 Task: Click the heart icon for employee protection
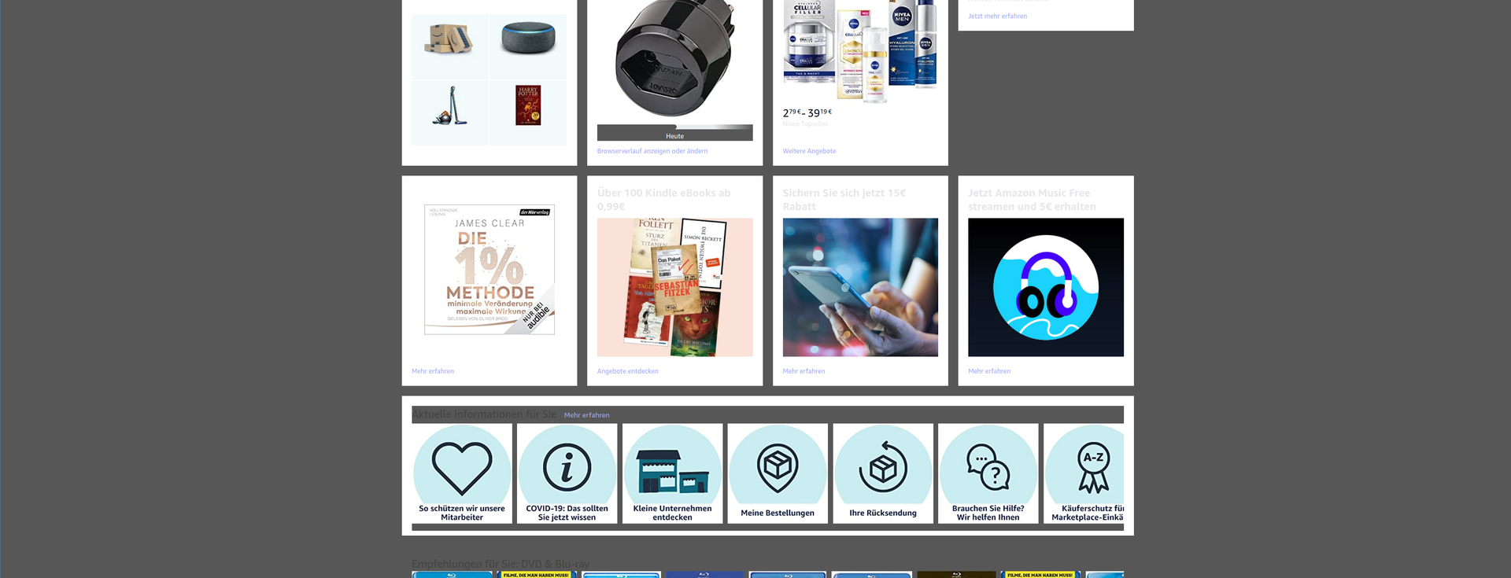pos(462,468)
